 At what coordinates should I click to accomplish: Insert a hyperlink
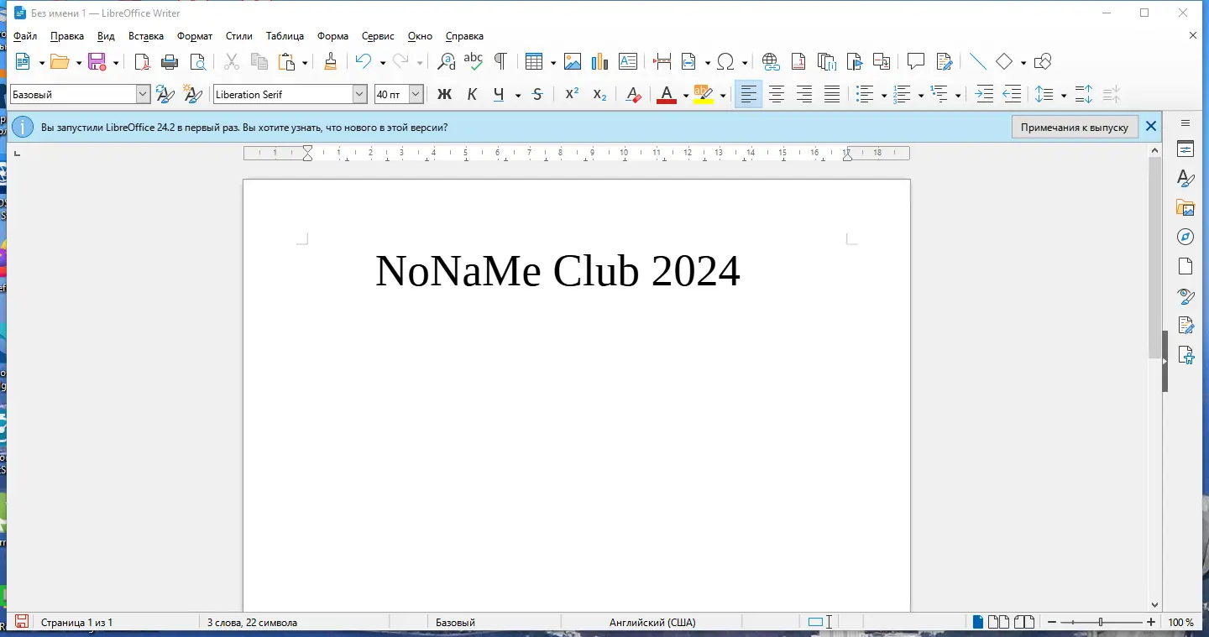pos(771,61)
